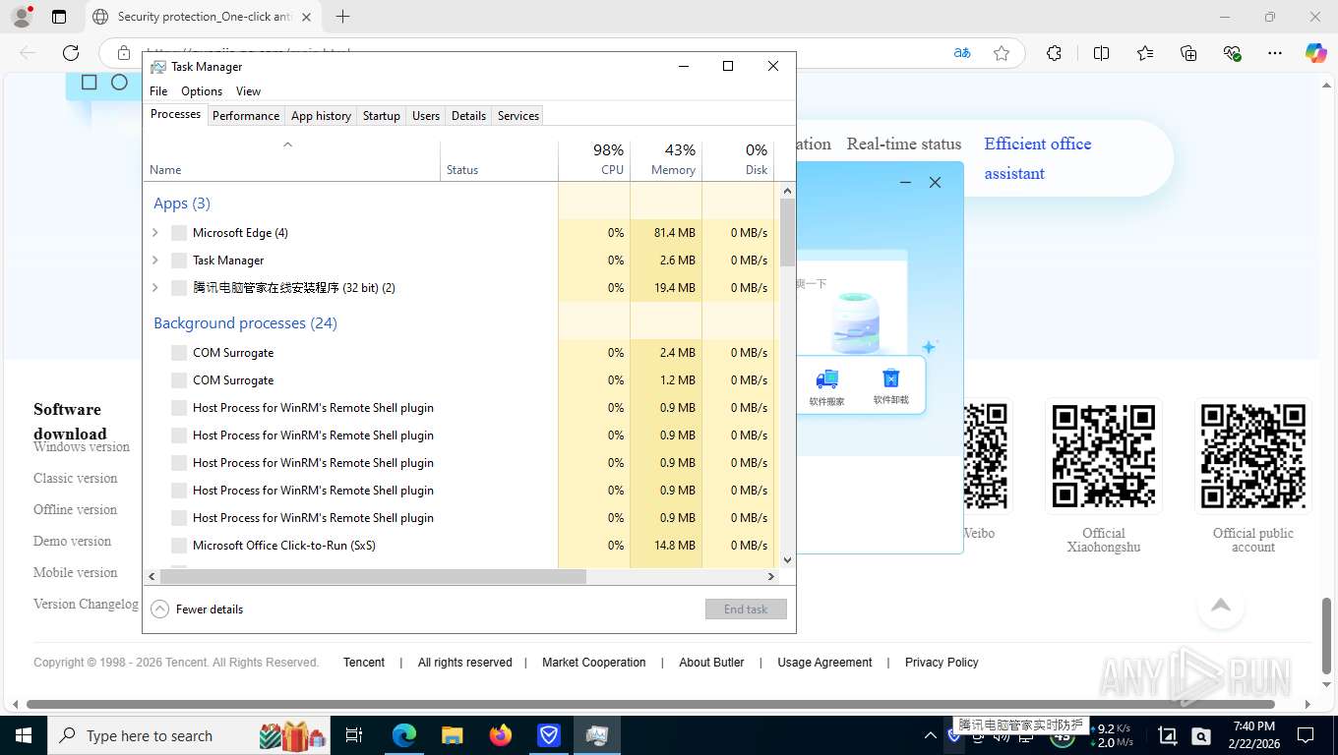
Task: Open Edge Settings and more menu
Action: (x=1275, y=53)
